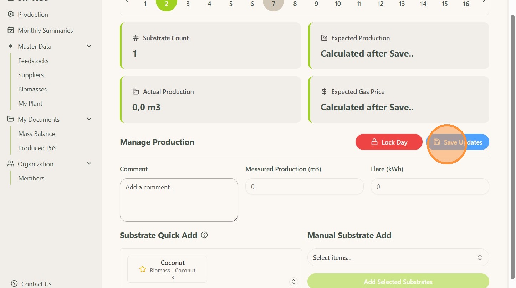Click the Production gear icon in sidebar
This screenshot has width=516, height=288.
(11, 14)
